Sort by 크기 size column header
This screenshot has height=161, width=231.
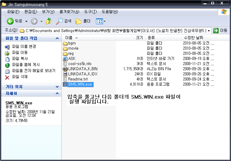(130, 38)
